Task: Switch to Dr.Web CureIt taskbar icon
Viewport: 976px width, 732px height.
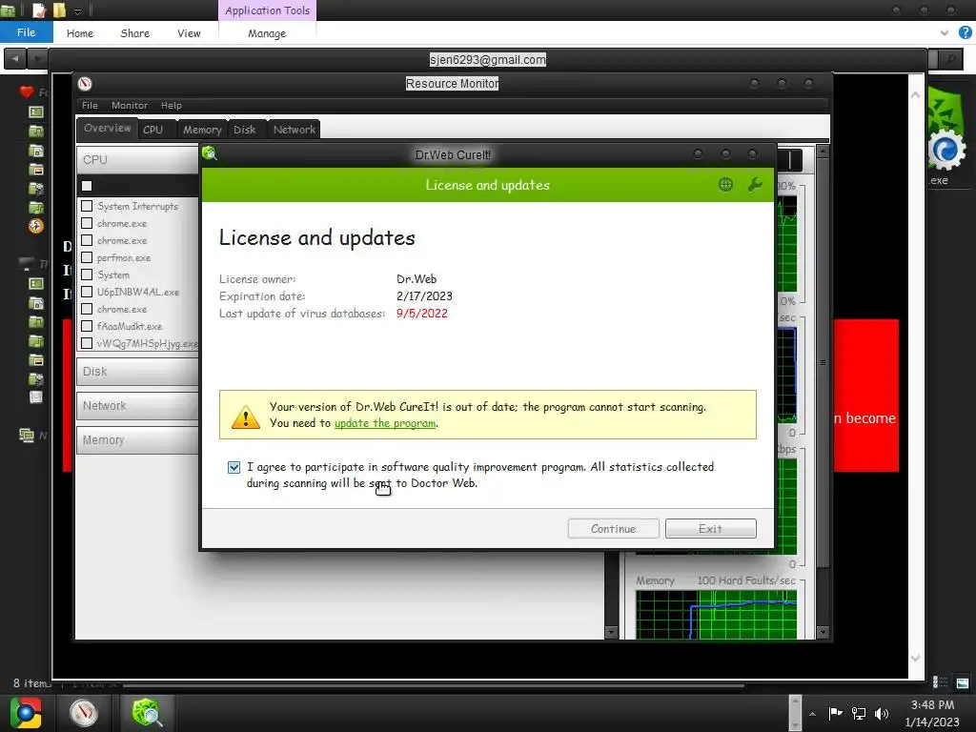Action: 147,713
